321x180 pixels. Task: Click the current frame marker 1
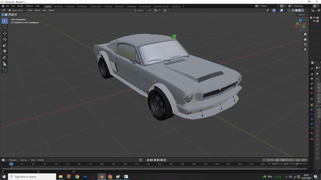[11, 164]
